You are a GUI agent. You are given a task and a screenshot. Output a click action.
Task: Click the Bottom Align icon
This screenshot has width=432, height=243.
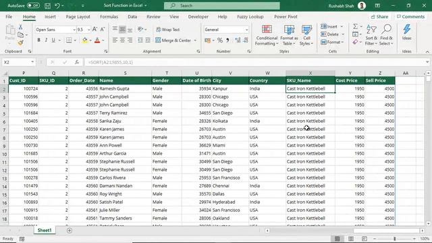(x=130, y=29)
